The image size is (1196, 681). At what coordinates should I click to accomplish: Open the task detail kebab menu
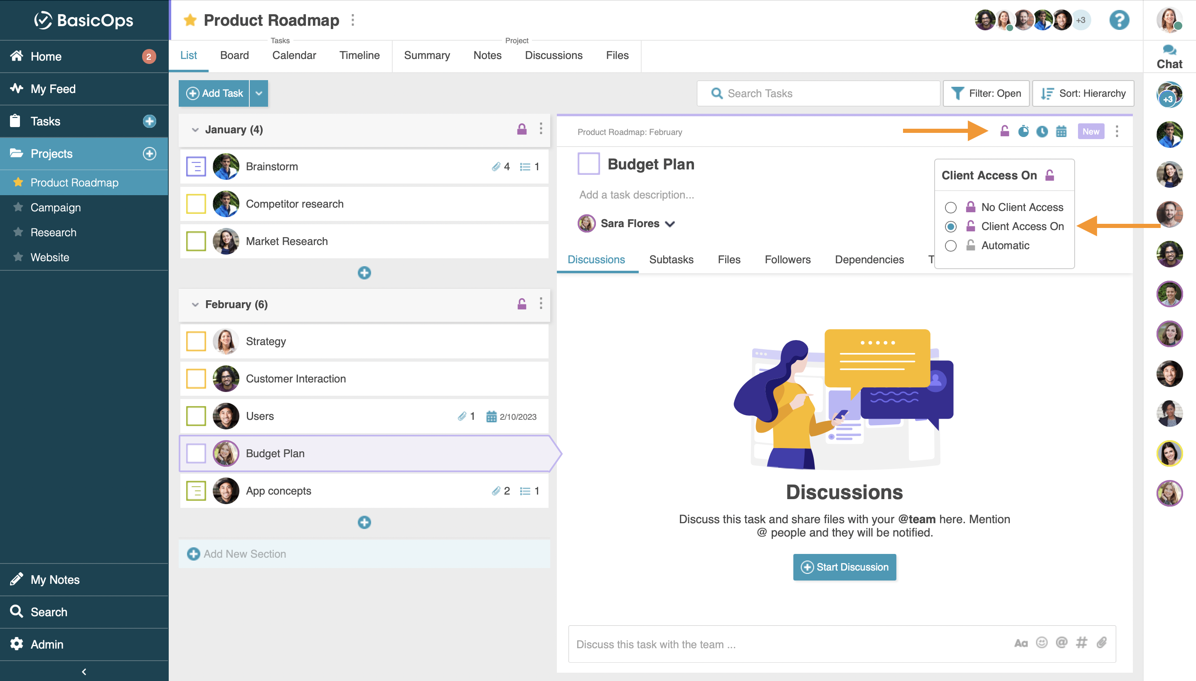point(1117,132)
